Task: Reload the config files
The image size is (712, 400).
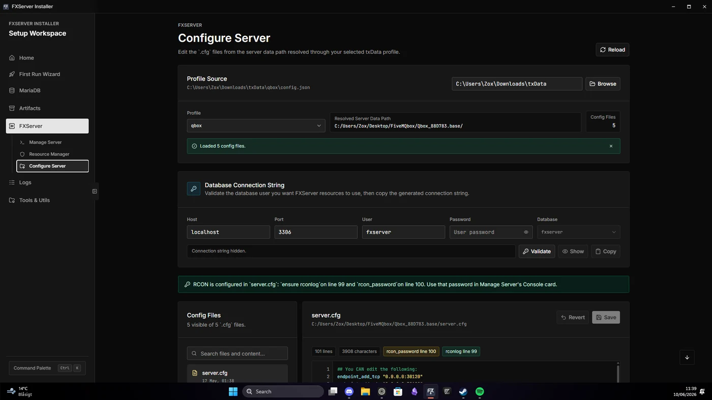Action: tap(612, 50)
